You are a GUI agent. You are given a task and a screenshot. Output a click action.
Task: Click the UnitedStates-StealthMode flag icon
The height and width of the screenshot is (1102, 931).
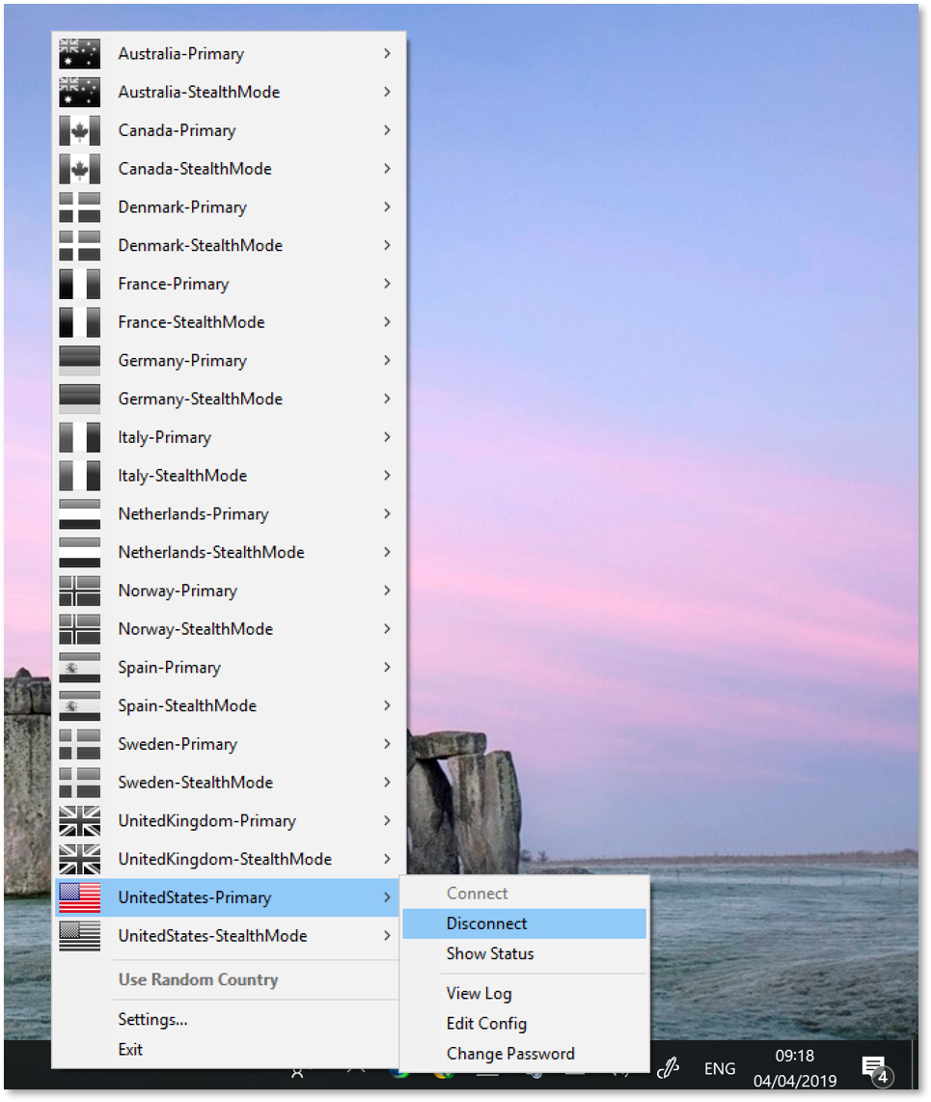(x=79, y=935)
